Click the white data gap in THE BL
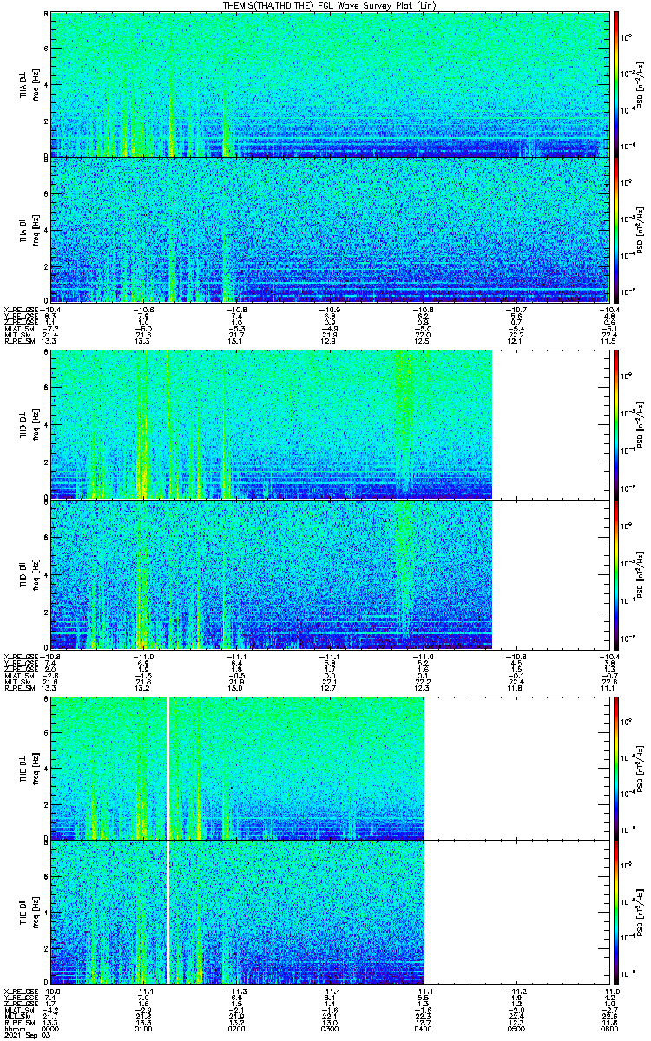 click(167, 768)
